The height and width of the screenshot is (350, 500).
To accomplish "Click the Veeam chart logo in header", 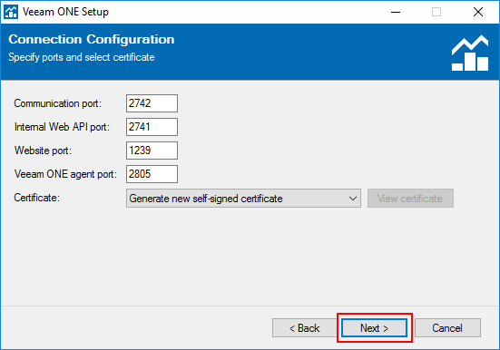I will [470, 53].
